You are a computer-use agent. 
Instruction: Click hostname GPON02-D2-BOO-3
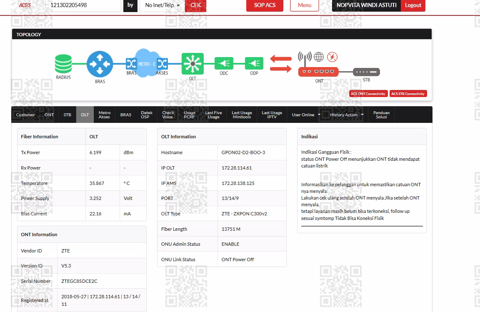point(243,152)
